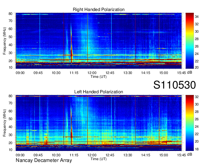Screen dimensions: 202x164
Task: Click the "dB" unit beside Right Handed color bar
Action: tap(190, 72)
